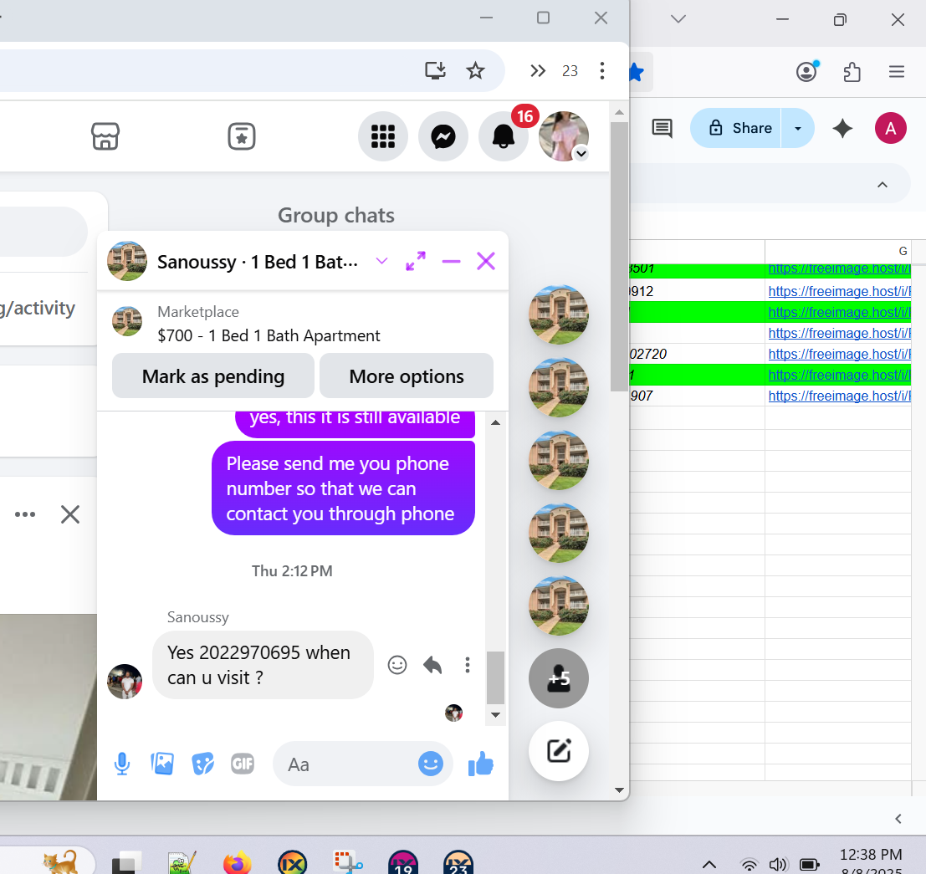Close the left panel X button
The image size is (926, 874).
pos(70,514)
